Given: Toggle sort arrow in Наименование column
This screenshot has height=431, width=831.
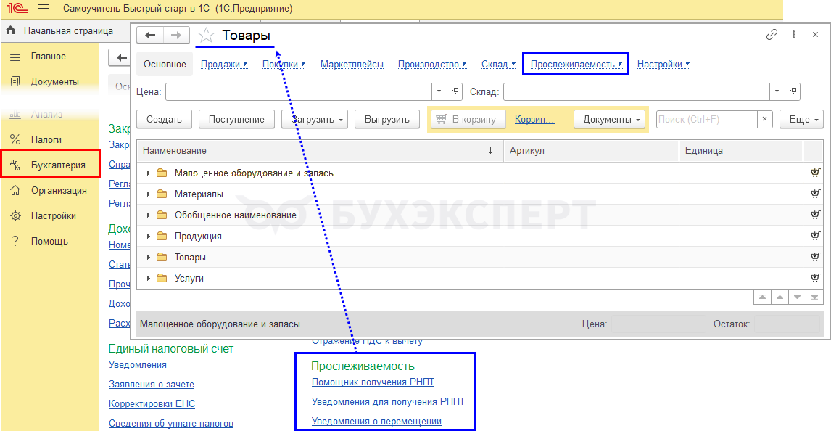Looking at the screenshot, I should tap(491, 150).
